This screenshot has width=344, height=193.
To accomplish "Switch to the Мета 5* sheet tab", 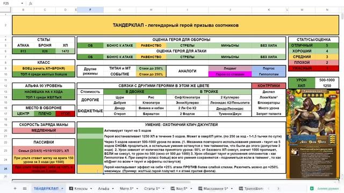I will 127,188.
